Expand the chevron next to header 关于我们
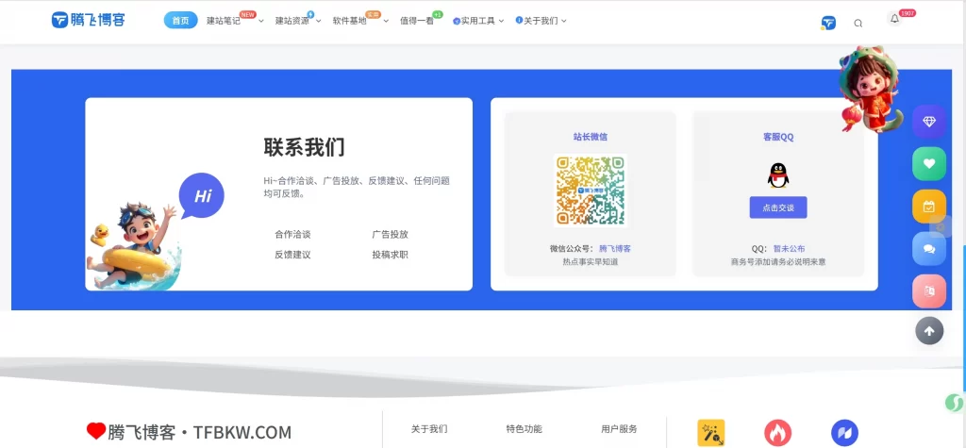 coord(564,22)
